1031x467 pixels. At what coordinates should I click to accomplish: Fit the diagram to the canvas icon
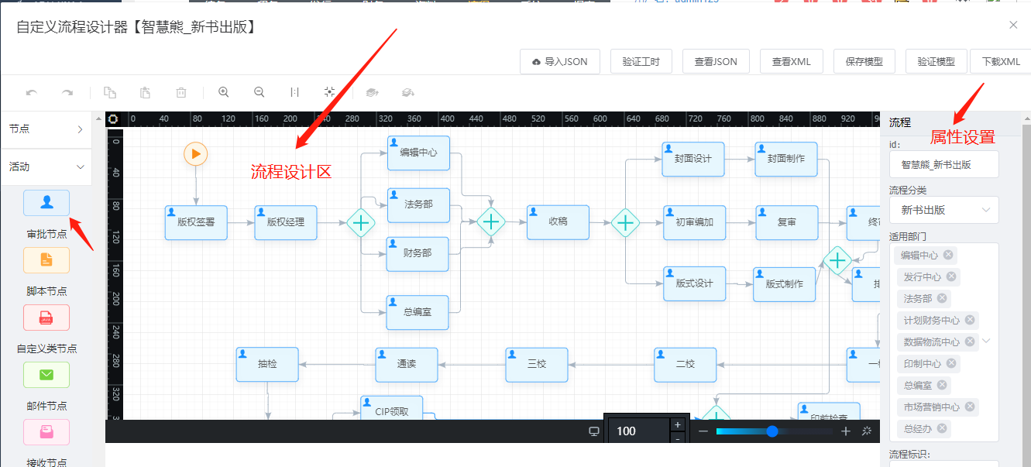click(329, 92)
